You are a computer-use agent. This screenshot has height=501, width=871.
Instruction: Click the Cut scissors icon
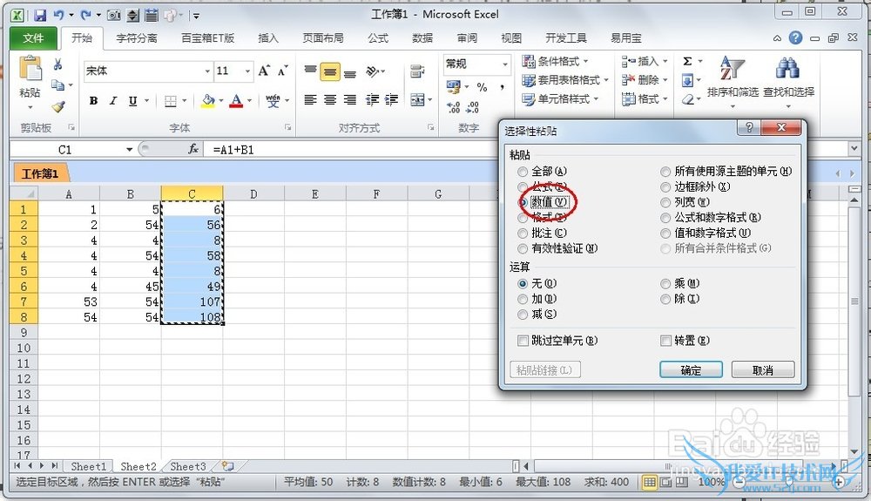tap(57, 64)
